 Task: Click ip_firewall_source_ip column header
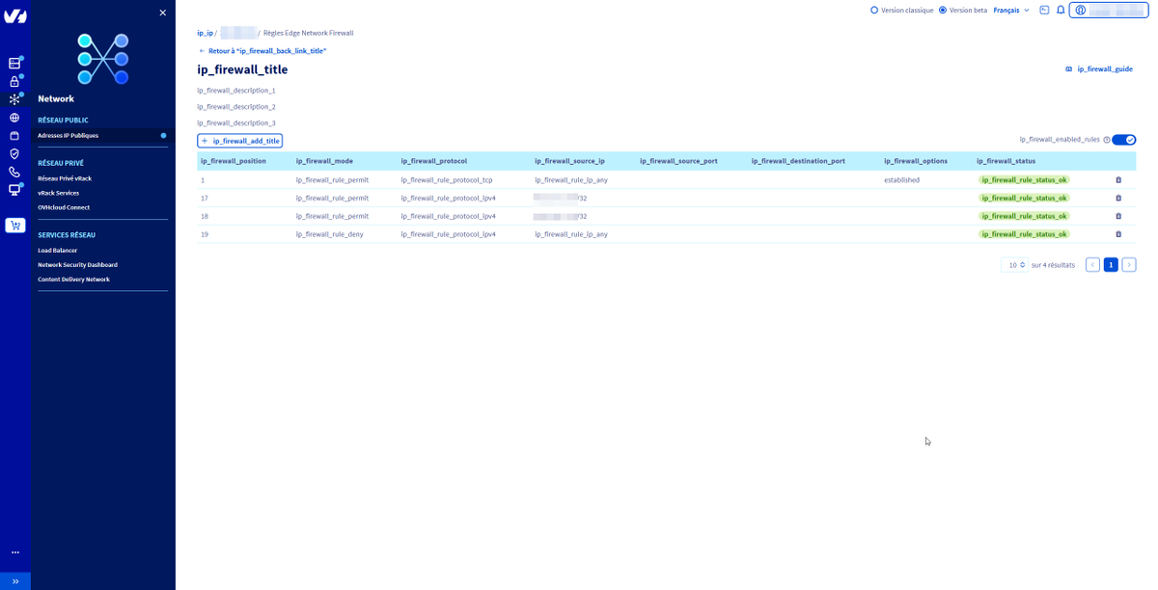pyautogui.click(x=569, y=161)
